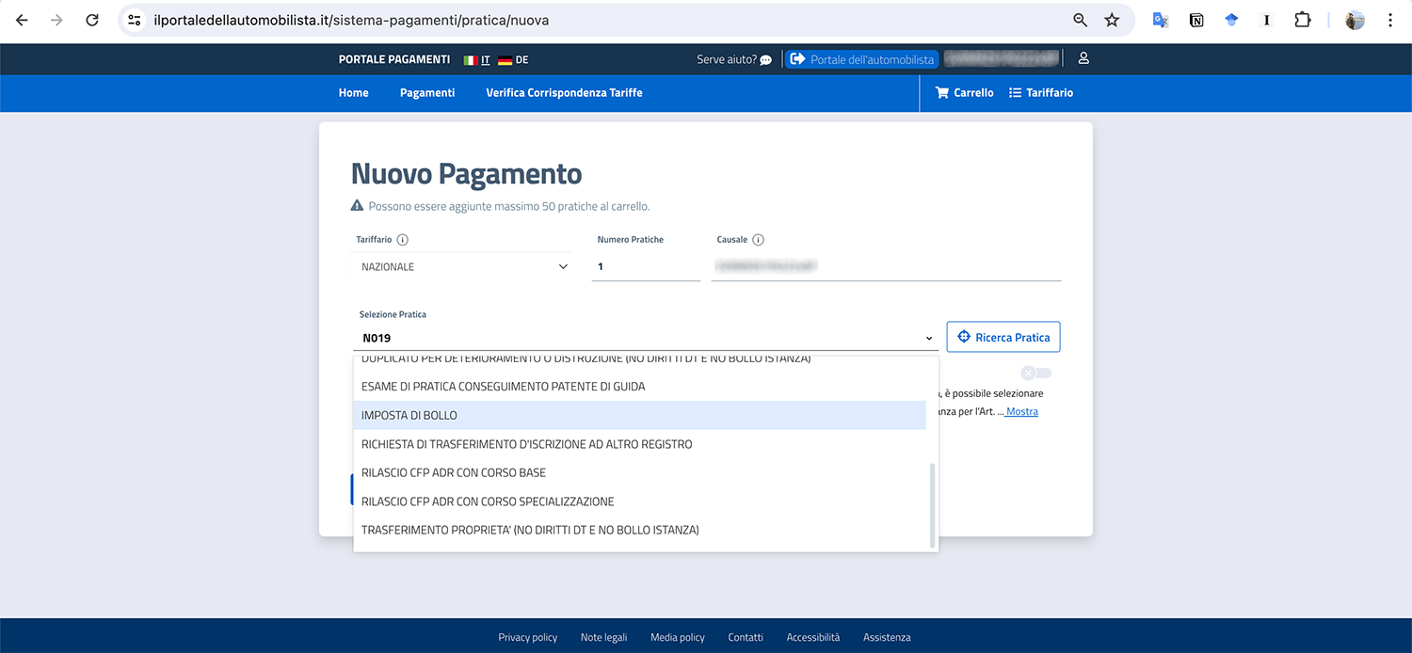1412x653 pixels.
Task: Collapse the Selezione Pratica dropdown arrow
Action: click(x=928, y=338)
